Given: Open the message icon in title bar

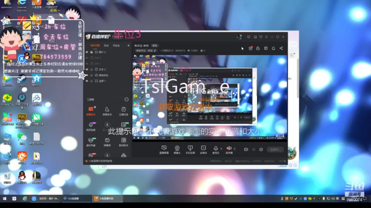Looking at the screenshot, I should [255, 37].
